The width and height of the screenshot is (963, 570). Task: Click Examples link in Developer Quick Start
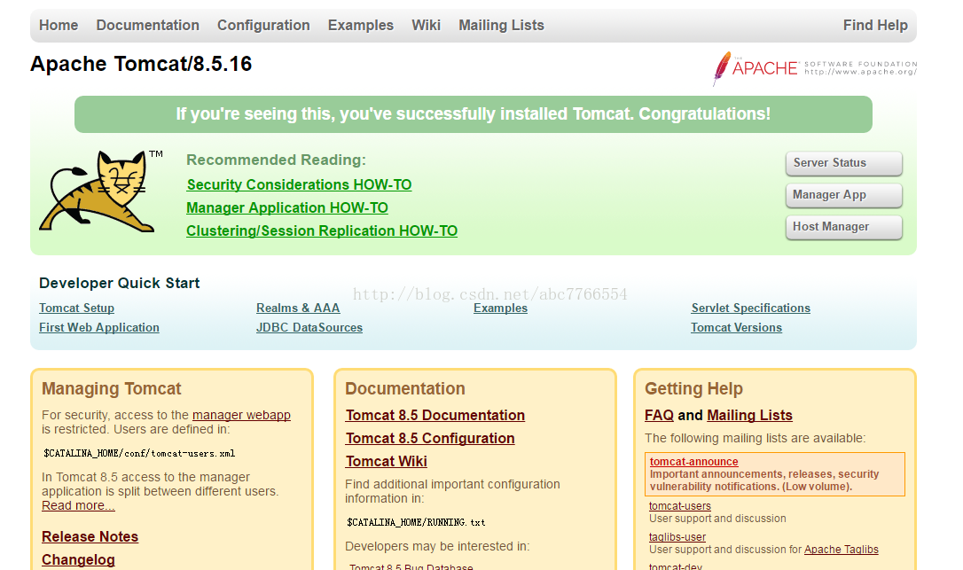coord(500,308)
